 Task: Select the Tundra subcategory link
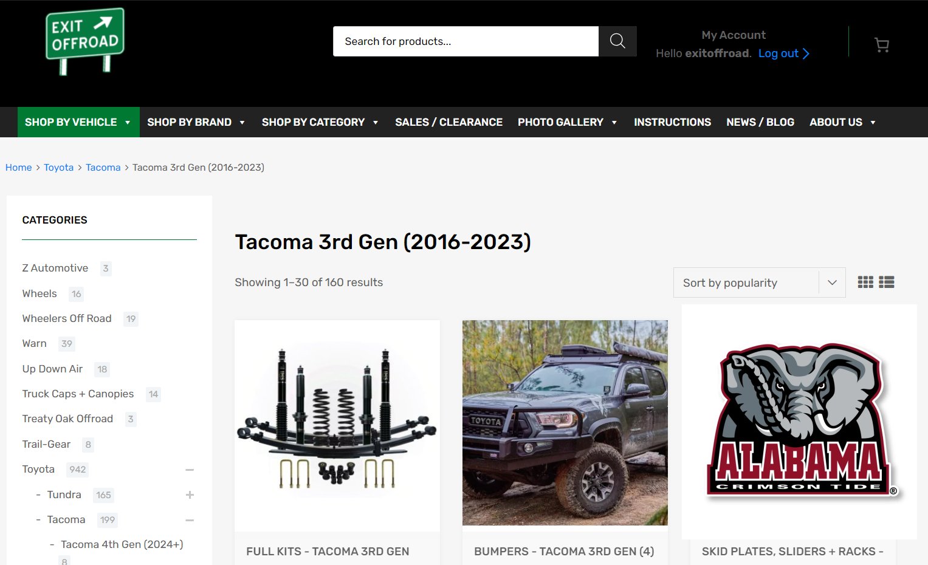pyautogui.click(x=64, y=495)
